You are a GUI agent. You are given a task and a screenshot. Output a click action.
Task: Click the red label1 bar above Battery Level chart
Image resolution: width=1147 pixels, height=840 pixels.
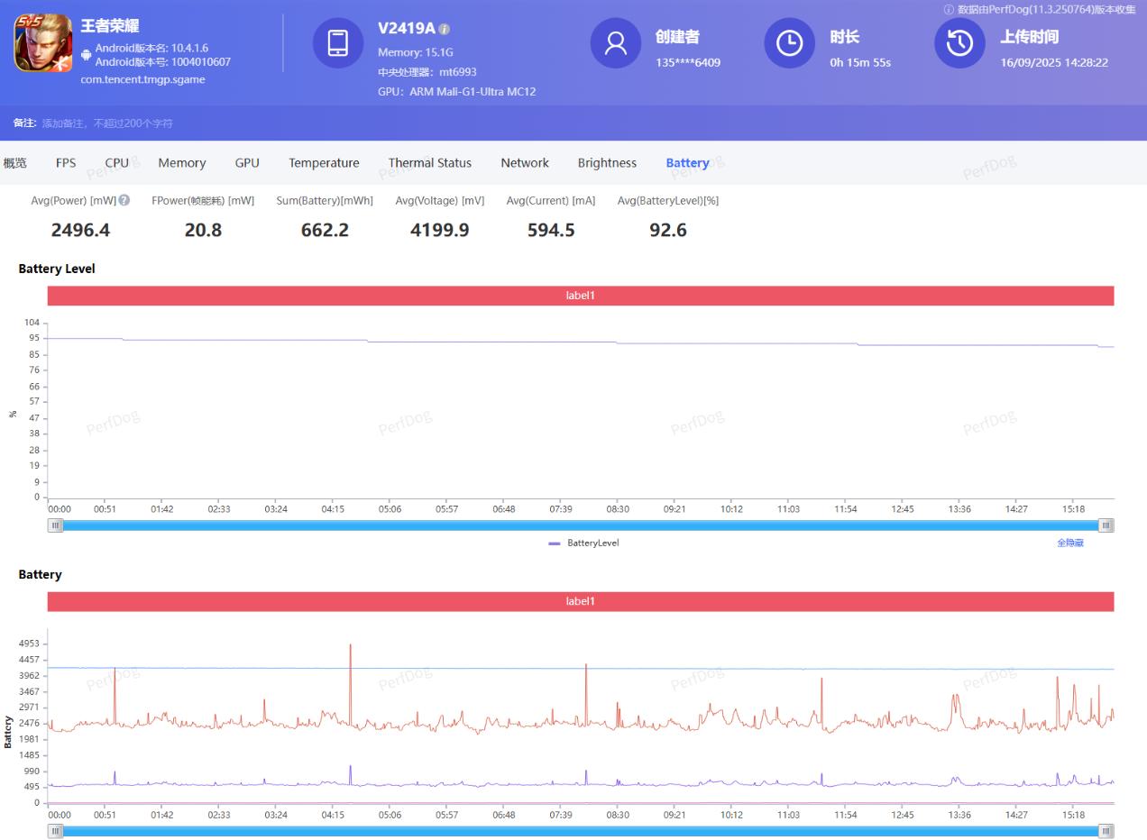tap(581, 296)
